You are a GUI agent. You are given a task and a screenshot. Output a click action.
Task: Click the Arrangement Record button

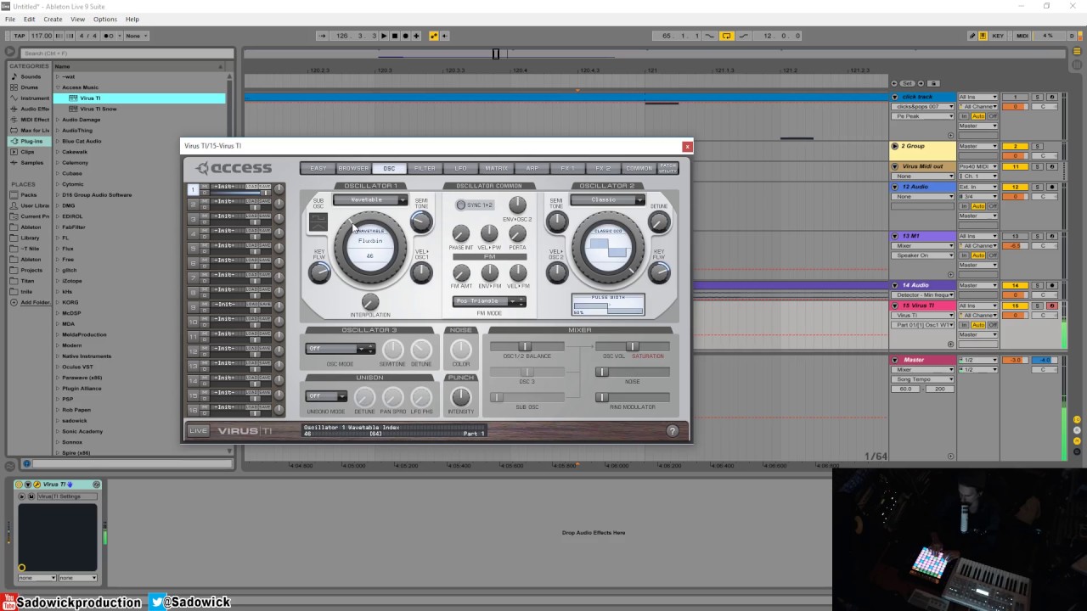[405, 36]
